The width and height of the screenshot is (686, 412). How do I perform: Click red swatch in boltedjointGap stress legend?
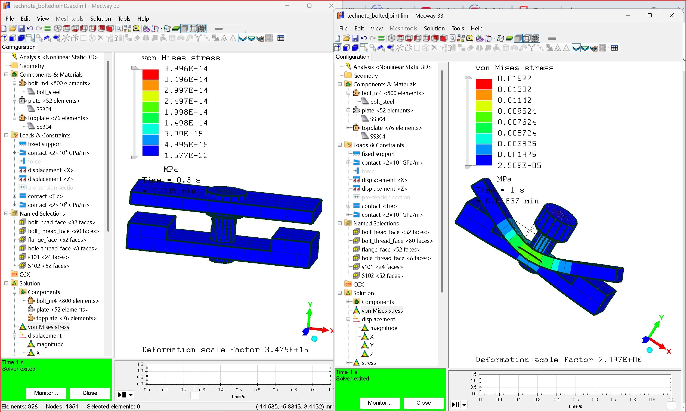pos(150,74)
